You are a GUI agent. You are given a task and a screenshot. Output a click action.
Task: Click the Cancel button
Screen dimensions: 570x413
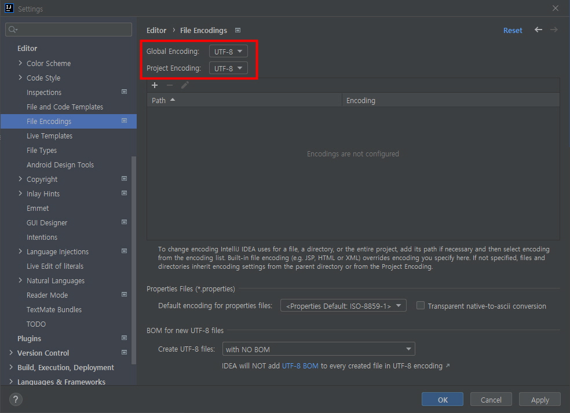(x=491, y=400)
